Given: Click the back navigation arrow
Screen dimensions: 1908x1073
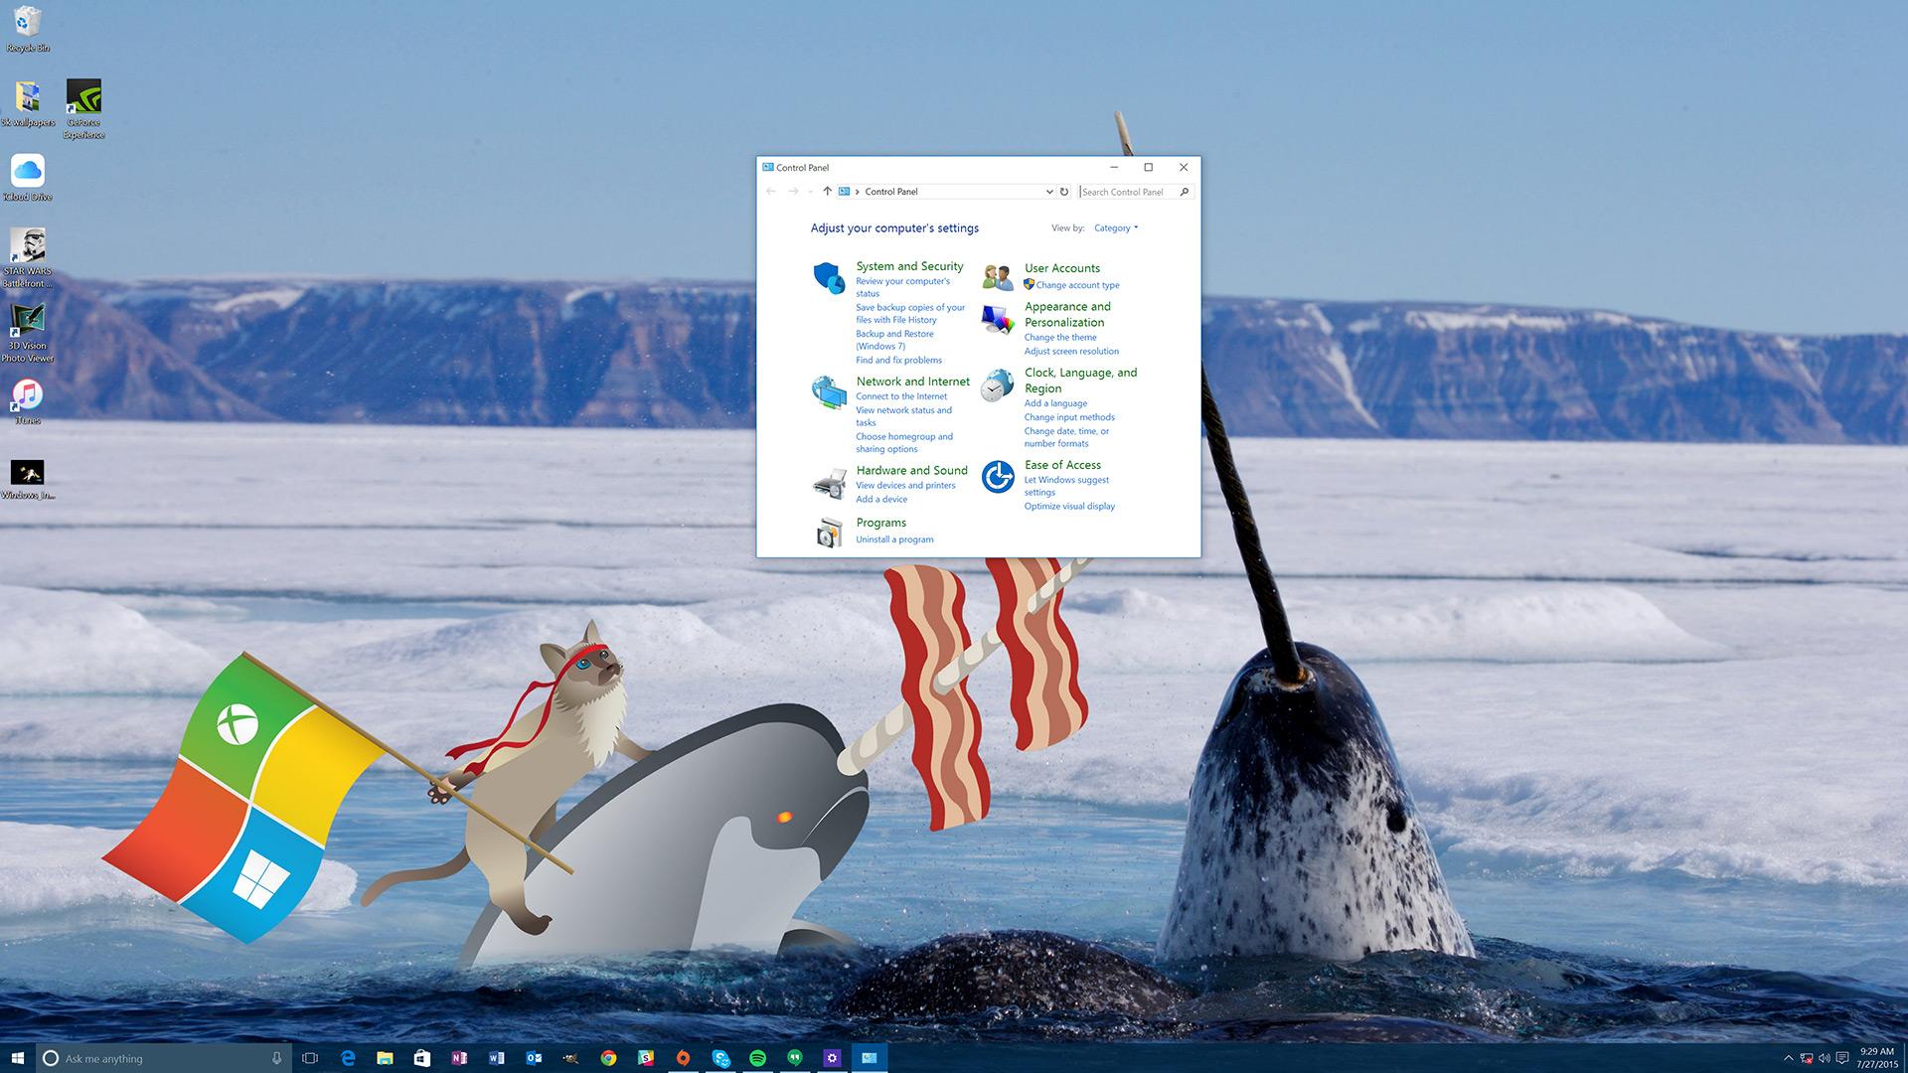Looking at the screenshot, I should [772, 192].
